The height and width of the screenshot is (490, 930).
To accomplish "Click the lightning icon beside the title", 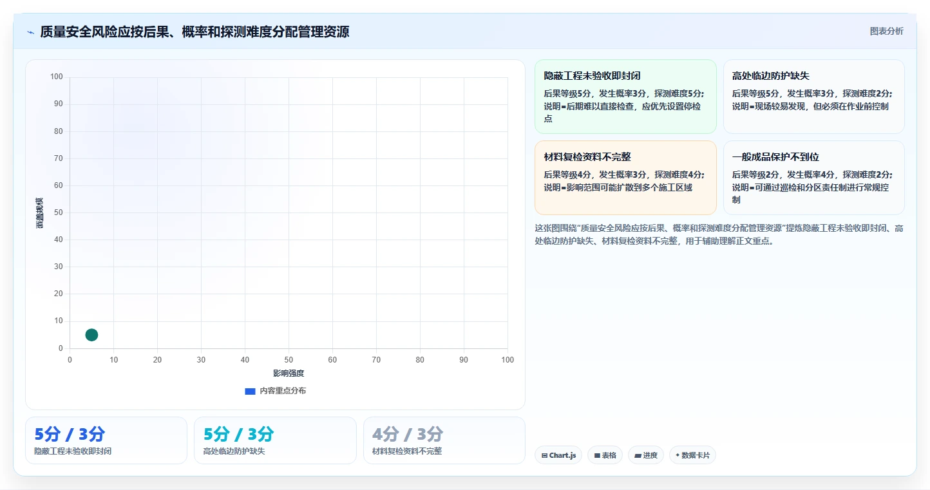I will 31,32.
